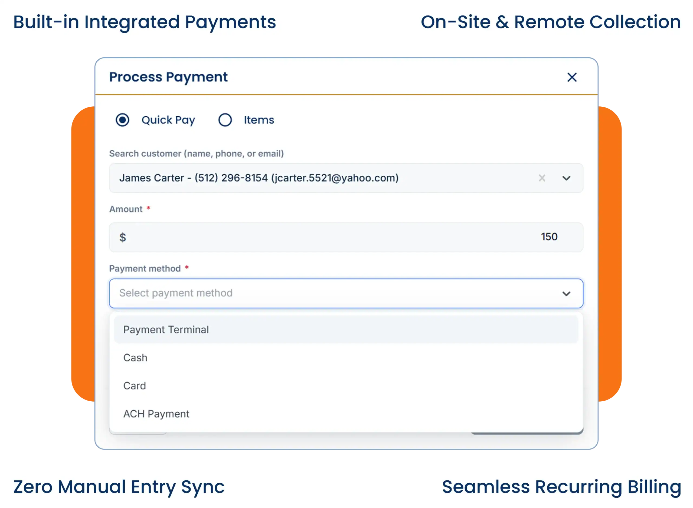Click the 150 amount value
Image resolution: width=693 pixels, height=508 pixels.
tap(549, 237)
